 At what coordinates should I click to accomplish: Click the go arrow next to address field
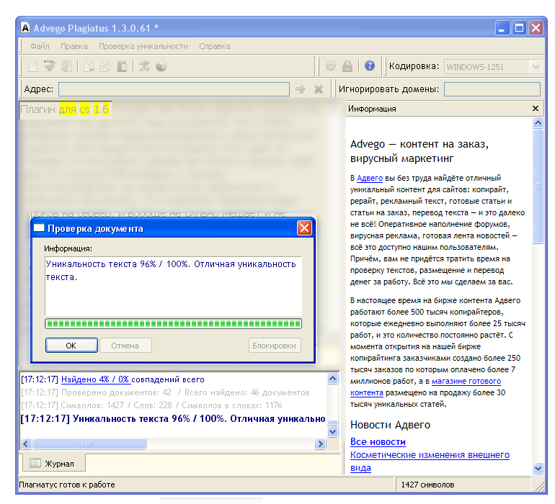[x=301, y=89]
